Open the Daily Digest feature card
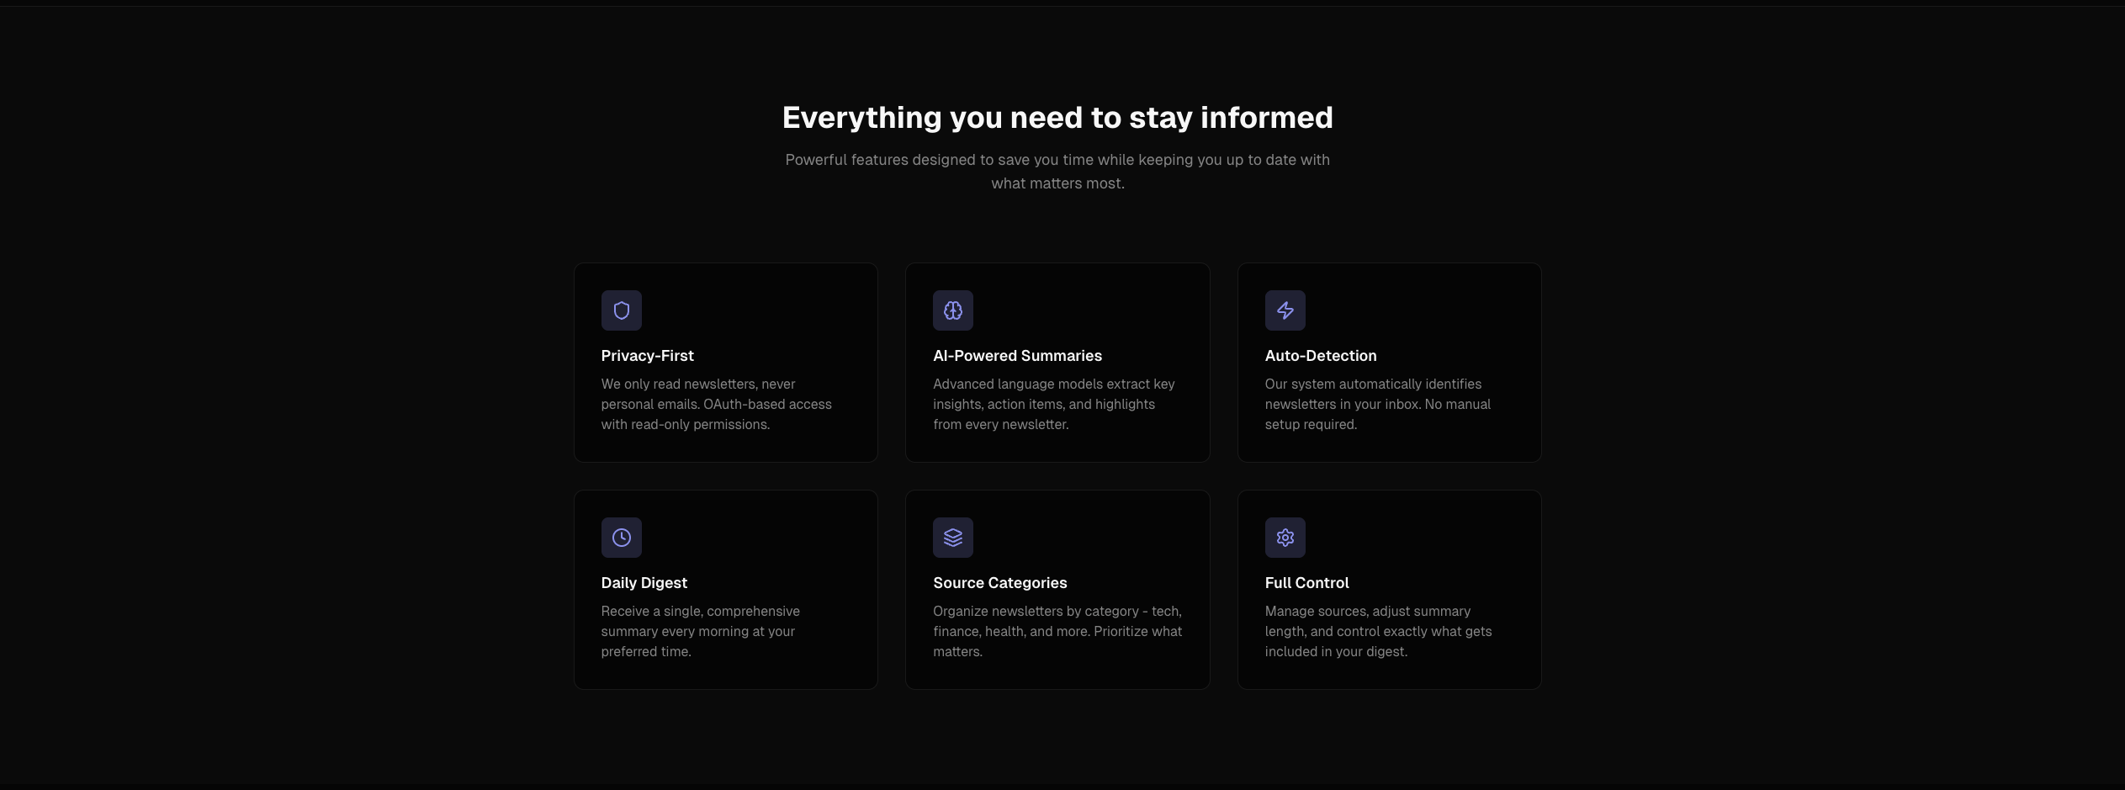The width and height of the screenshot is (2125, 790). [x=725, y=589]
